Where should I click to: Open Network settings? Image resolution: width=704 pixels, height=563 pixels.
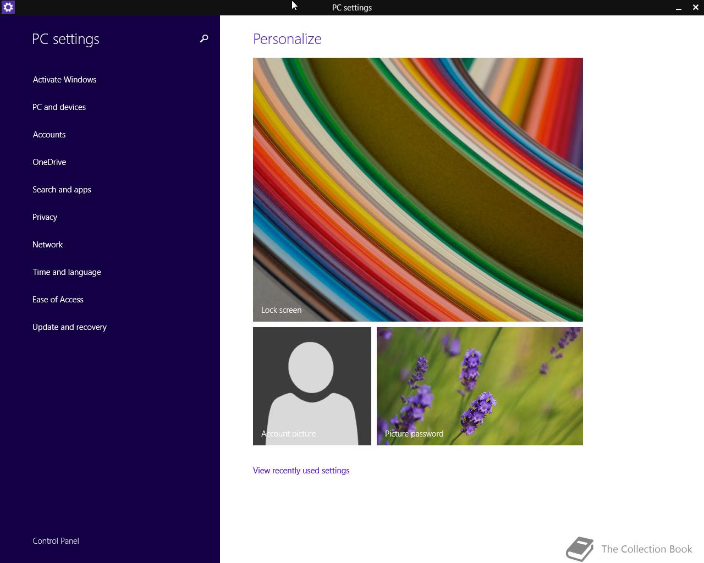click(47, 245)
